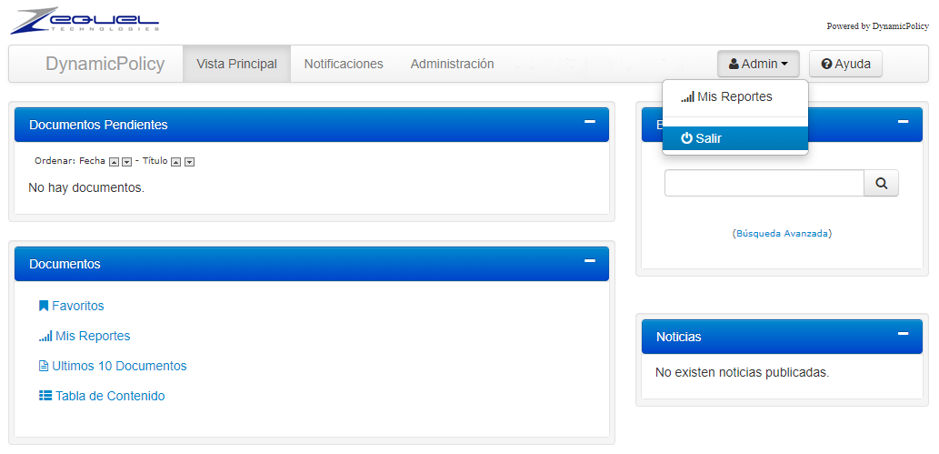Collapse the search panel behind Admin menu

click(903, 122)
